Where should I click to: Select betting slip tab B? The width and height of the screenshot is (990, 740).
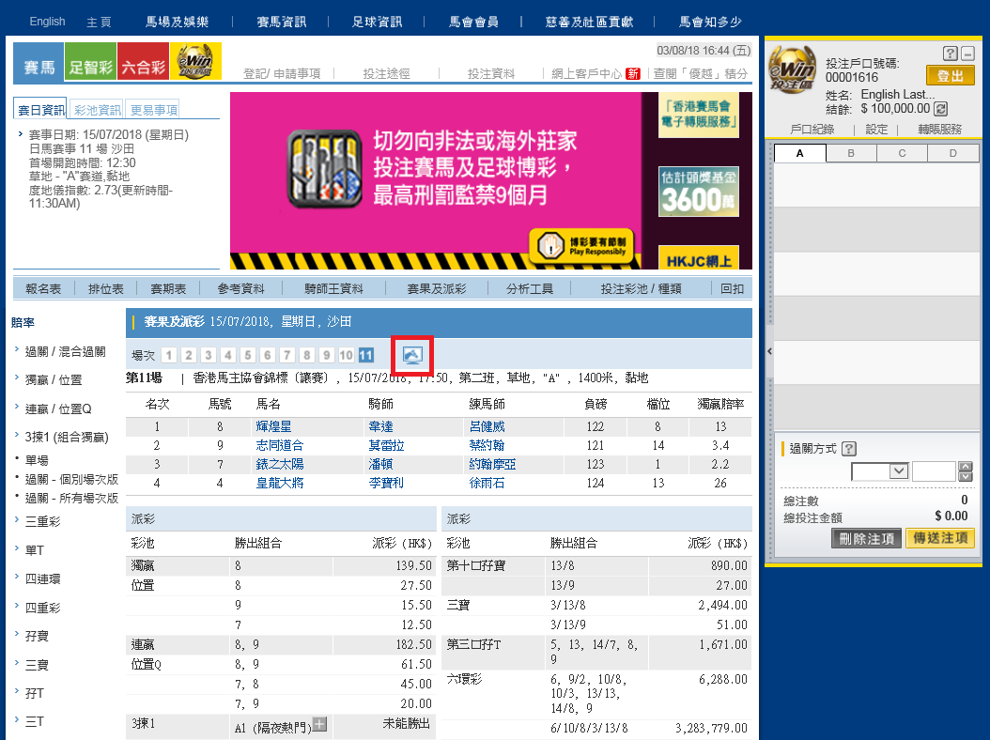tap(850, 153)
